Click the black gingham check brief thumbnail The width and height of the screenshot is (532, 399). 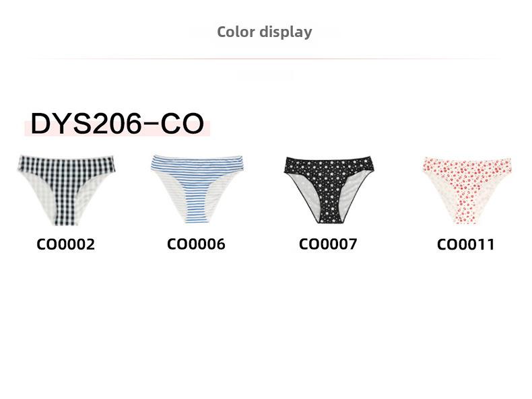[x=67, y=190]
